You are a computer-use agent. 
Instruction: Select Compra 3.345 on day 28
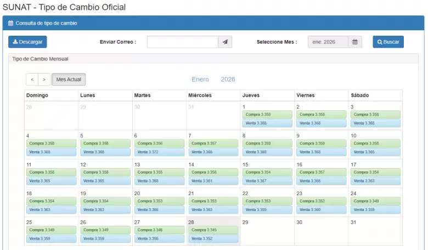pos(213,230)
